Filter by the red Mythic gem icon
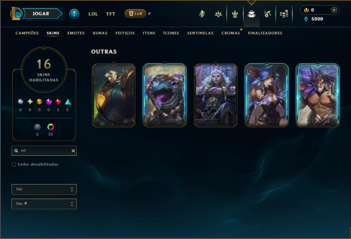The image size is (351, 239). click(58, 102)
